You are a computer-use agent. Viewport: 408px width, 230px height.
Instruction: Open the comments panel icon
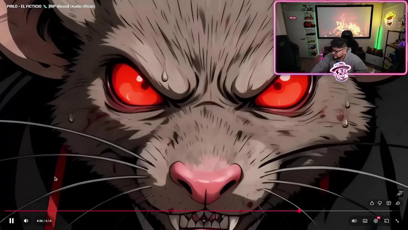(389, 203)
